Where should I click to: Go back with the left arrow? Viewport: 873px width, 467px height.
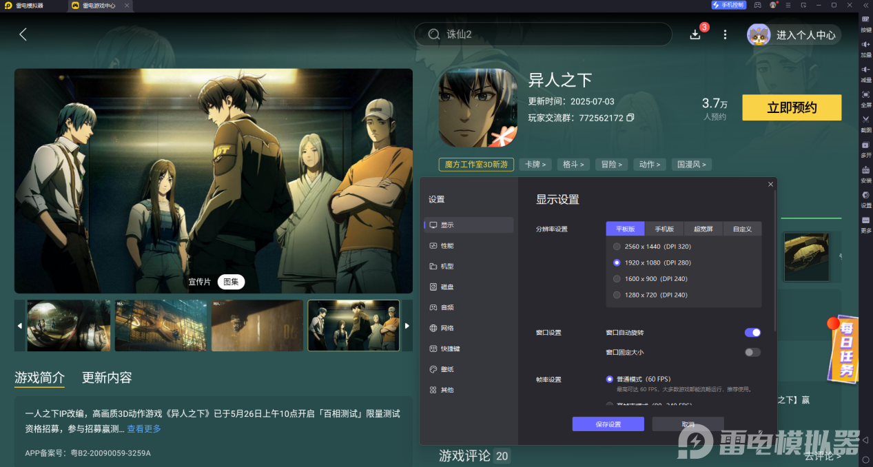[23, 34]
